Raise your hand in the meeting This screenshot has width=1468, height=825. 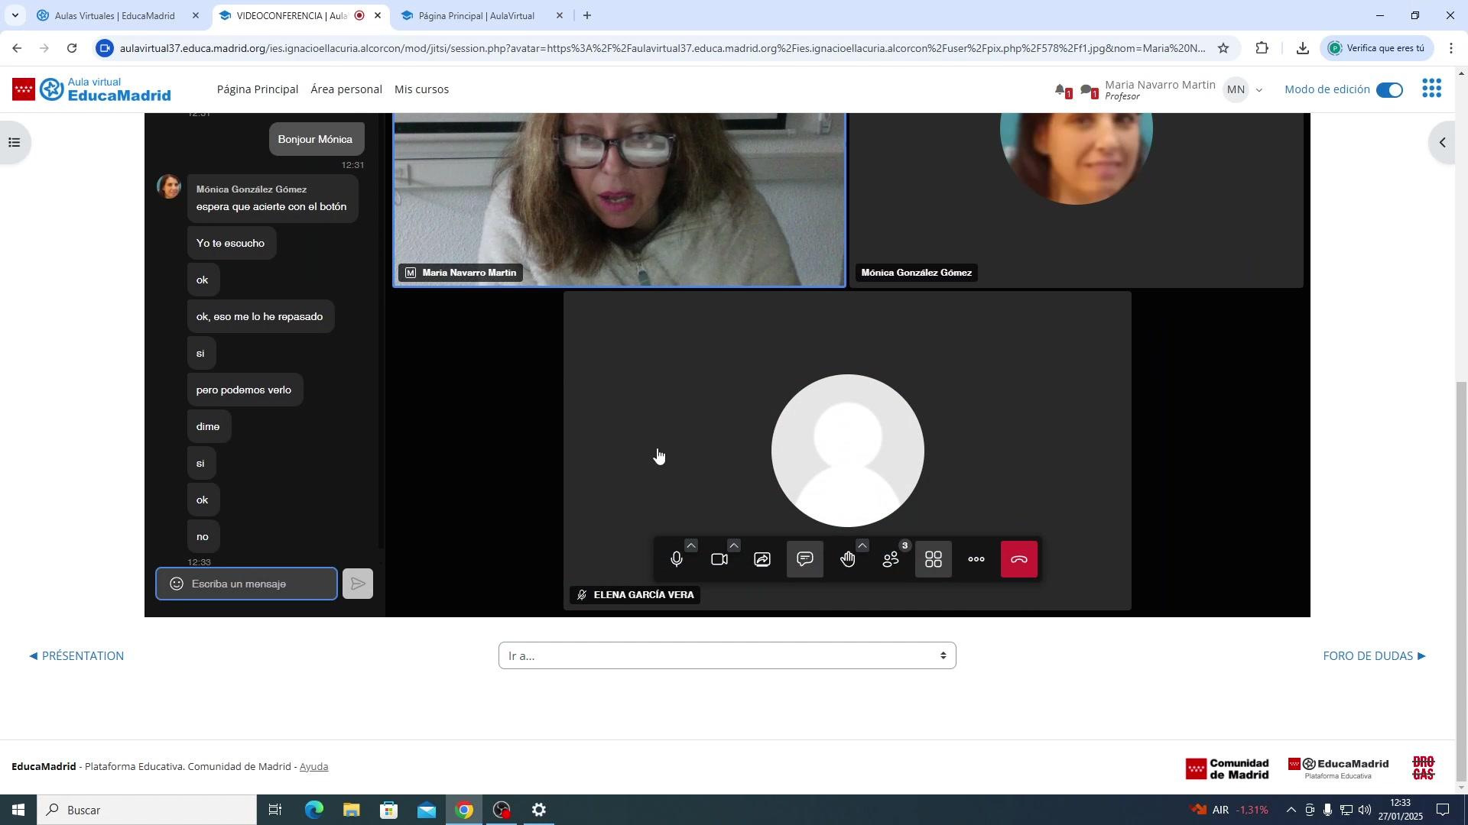pyautogui.click(x=847, y=560)
